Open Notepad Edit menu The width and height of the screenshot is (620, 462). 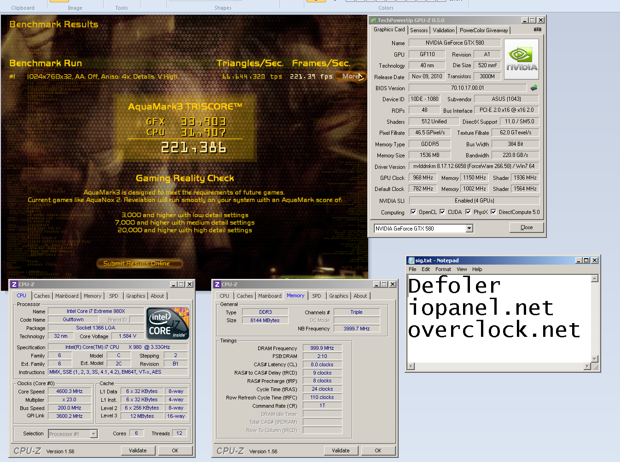(426, 269)
